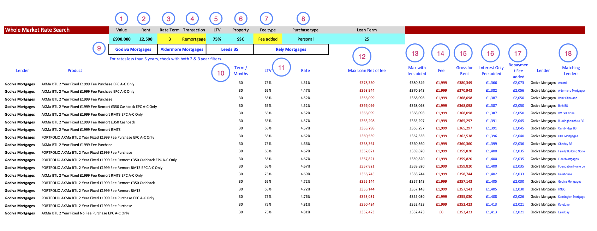Select max loan value £353,031
The height and width of the screenshot is (231, 597).
(367, 197)
